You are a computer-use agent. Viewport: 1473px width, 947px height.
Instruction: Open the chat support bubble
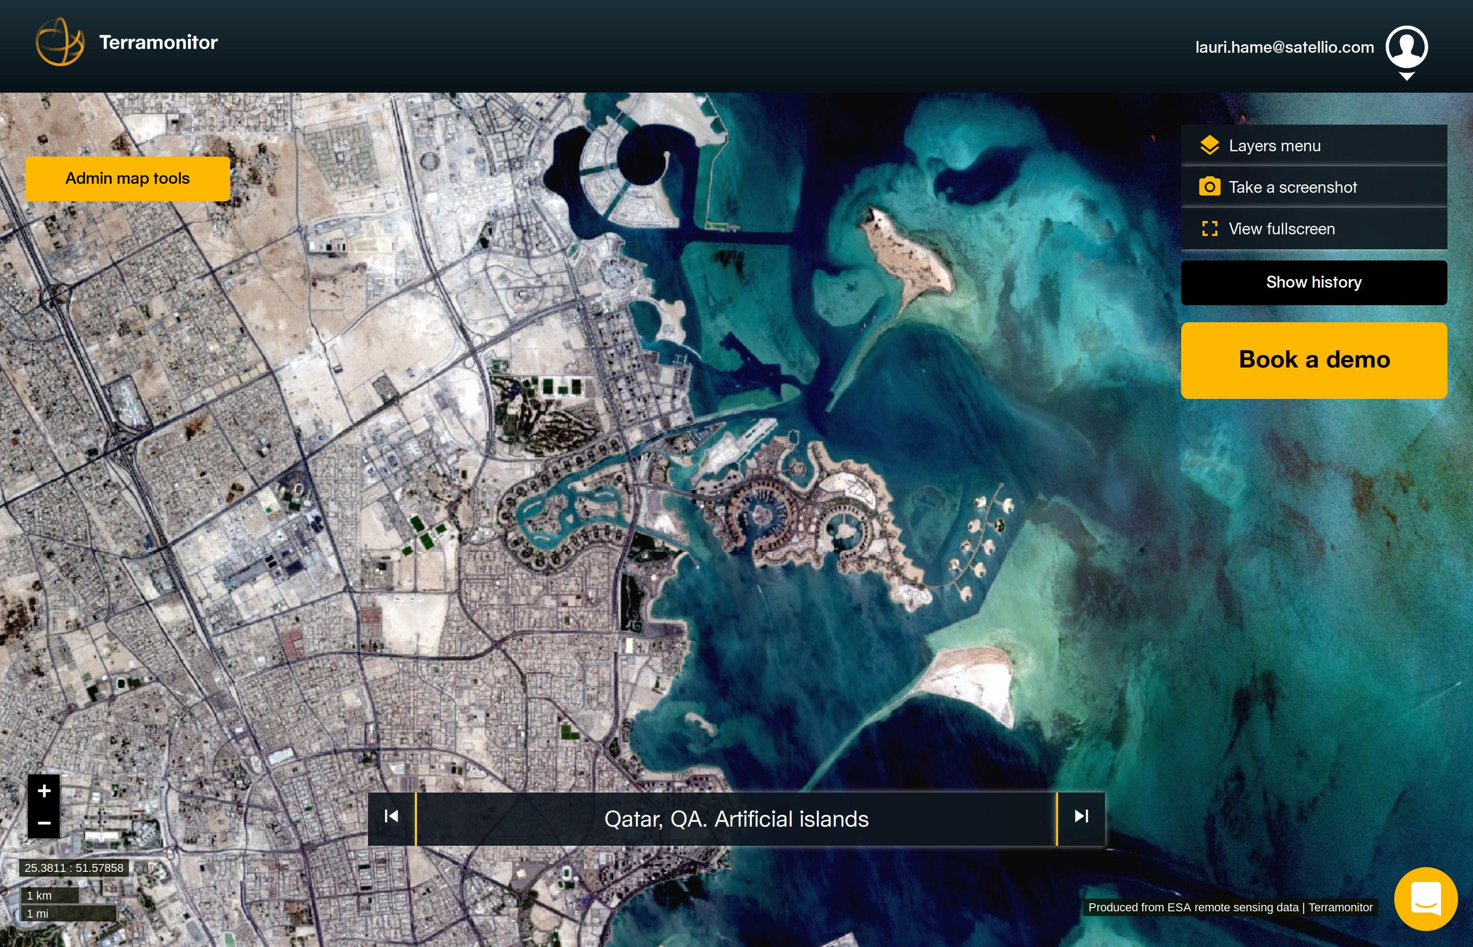pyautogui.click(x=1426, y=899)
